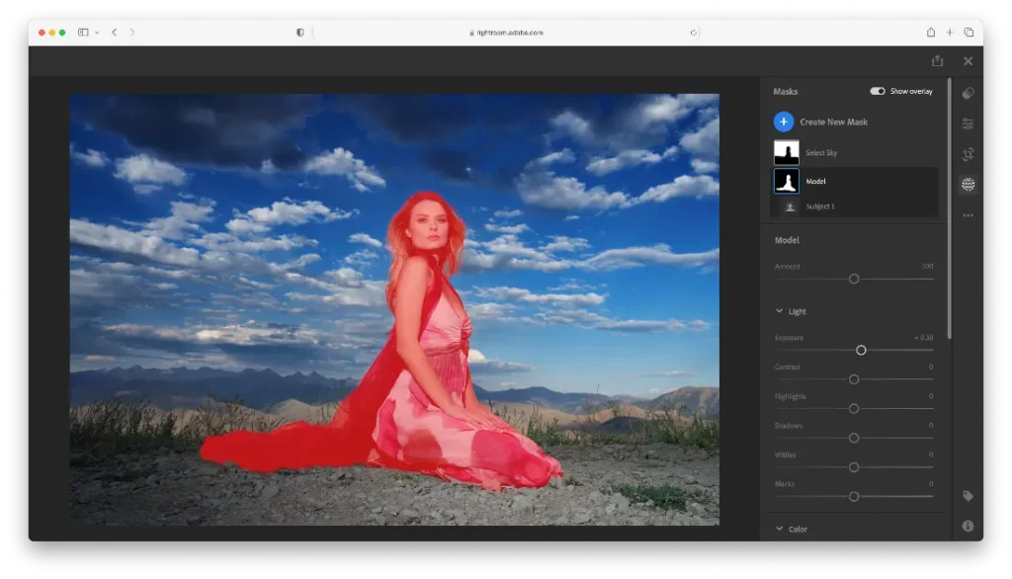This screenshot has height=579, width=1012.
Task: Click the Whites slider handle
Action: 854,467
